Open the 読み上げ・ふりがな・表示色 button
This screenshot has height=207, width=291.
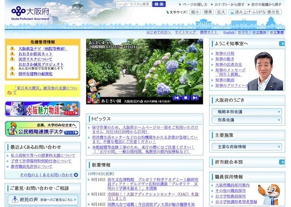coord(255,12)
